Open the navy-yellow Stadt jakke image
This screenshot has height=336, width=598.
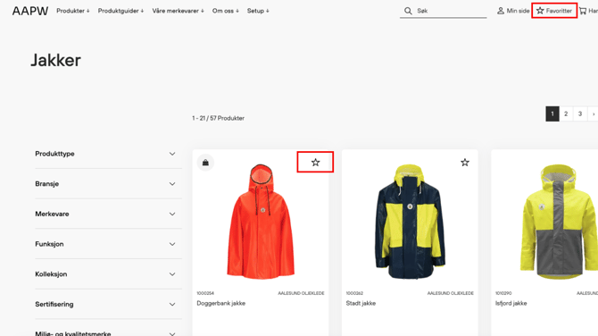pyautogui.click(x=410, y=222)
